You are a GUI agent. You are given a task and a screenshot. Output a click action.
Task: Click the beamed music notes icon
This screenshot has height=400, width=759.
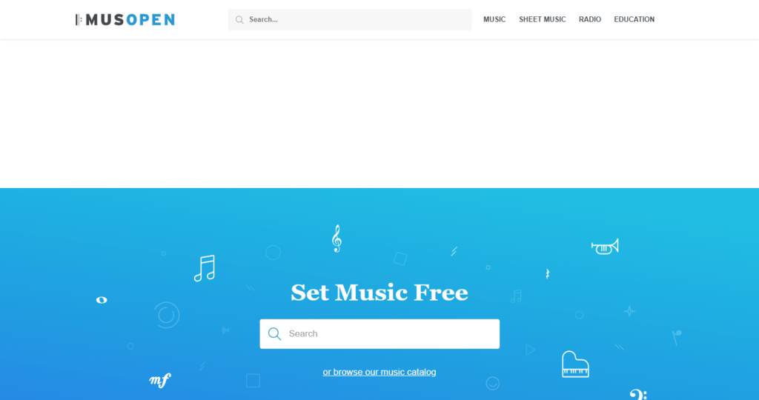point(205,268)
